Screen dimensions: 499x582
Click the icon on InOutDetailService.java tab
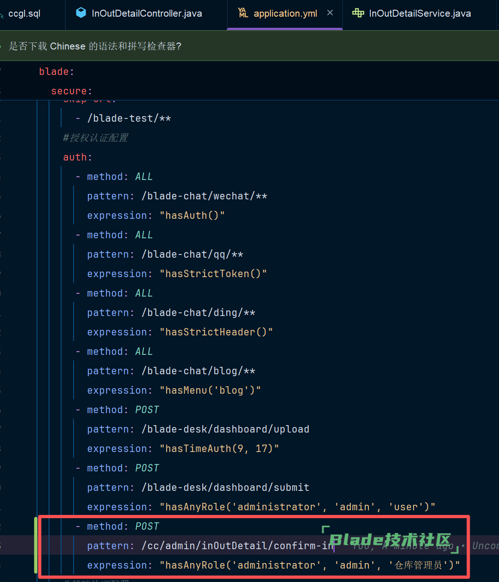(x=358, y=13)
